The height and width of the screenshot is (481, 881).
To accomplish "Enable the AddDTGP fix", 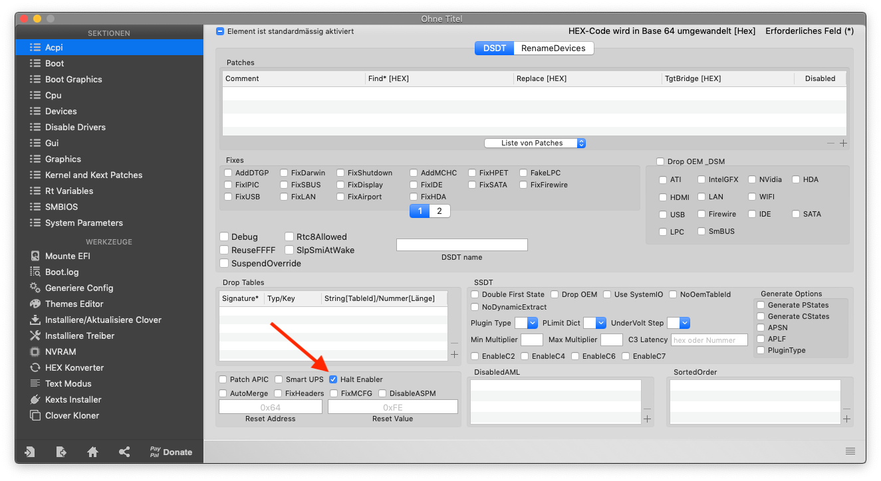I will (228, 173).
